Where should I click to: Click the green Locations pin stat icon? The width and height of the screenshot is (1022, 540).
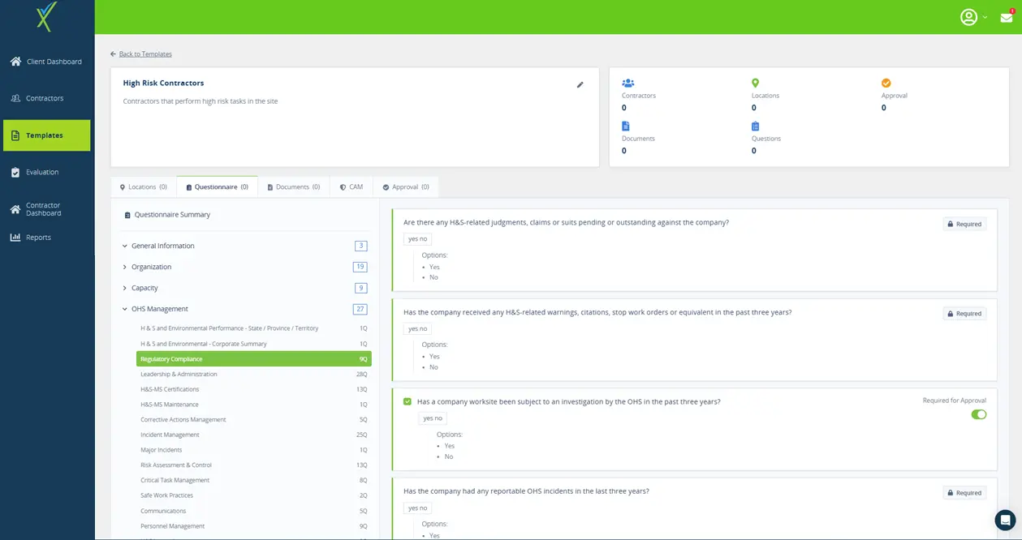tap(755, 84)
